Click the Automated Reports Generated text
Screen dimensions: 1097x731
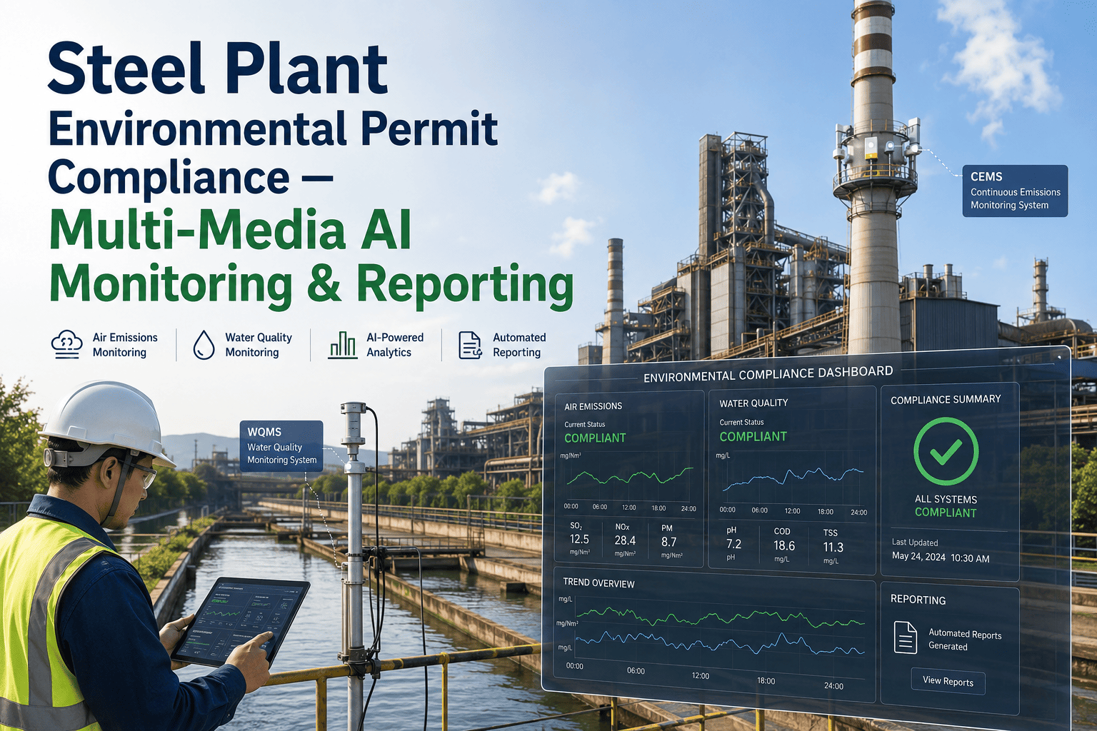click(965, 640)
